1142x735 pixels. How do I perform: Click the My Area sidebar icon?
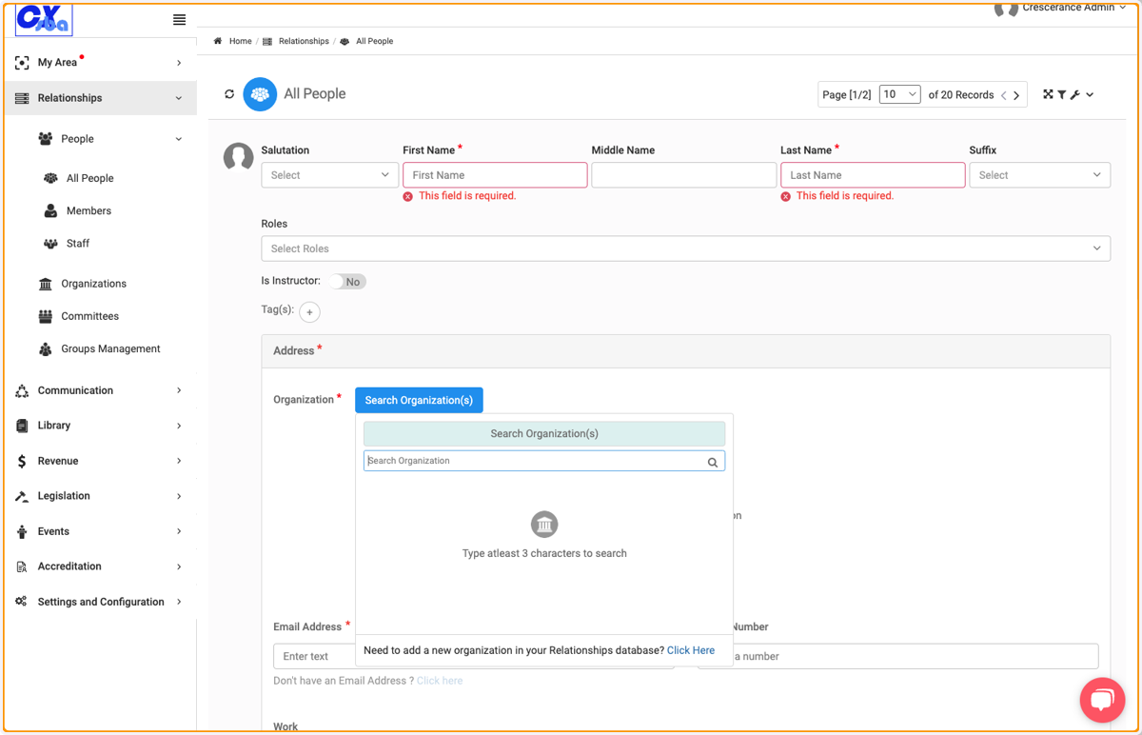tap(22, 63)
